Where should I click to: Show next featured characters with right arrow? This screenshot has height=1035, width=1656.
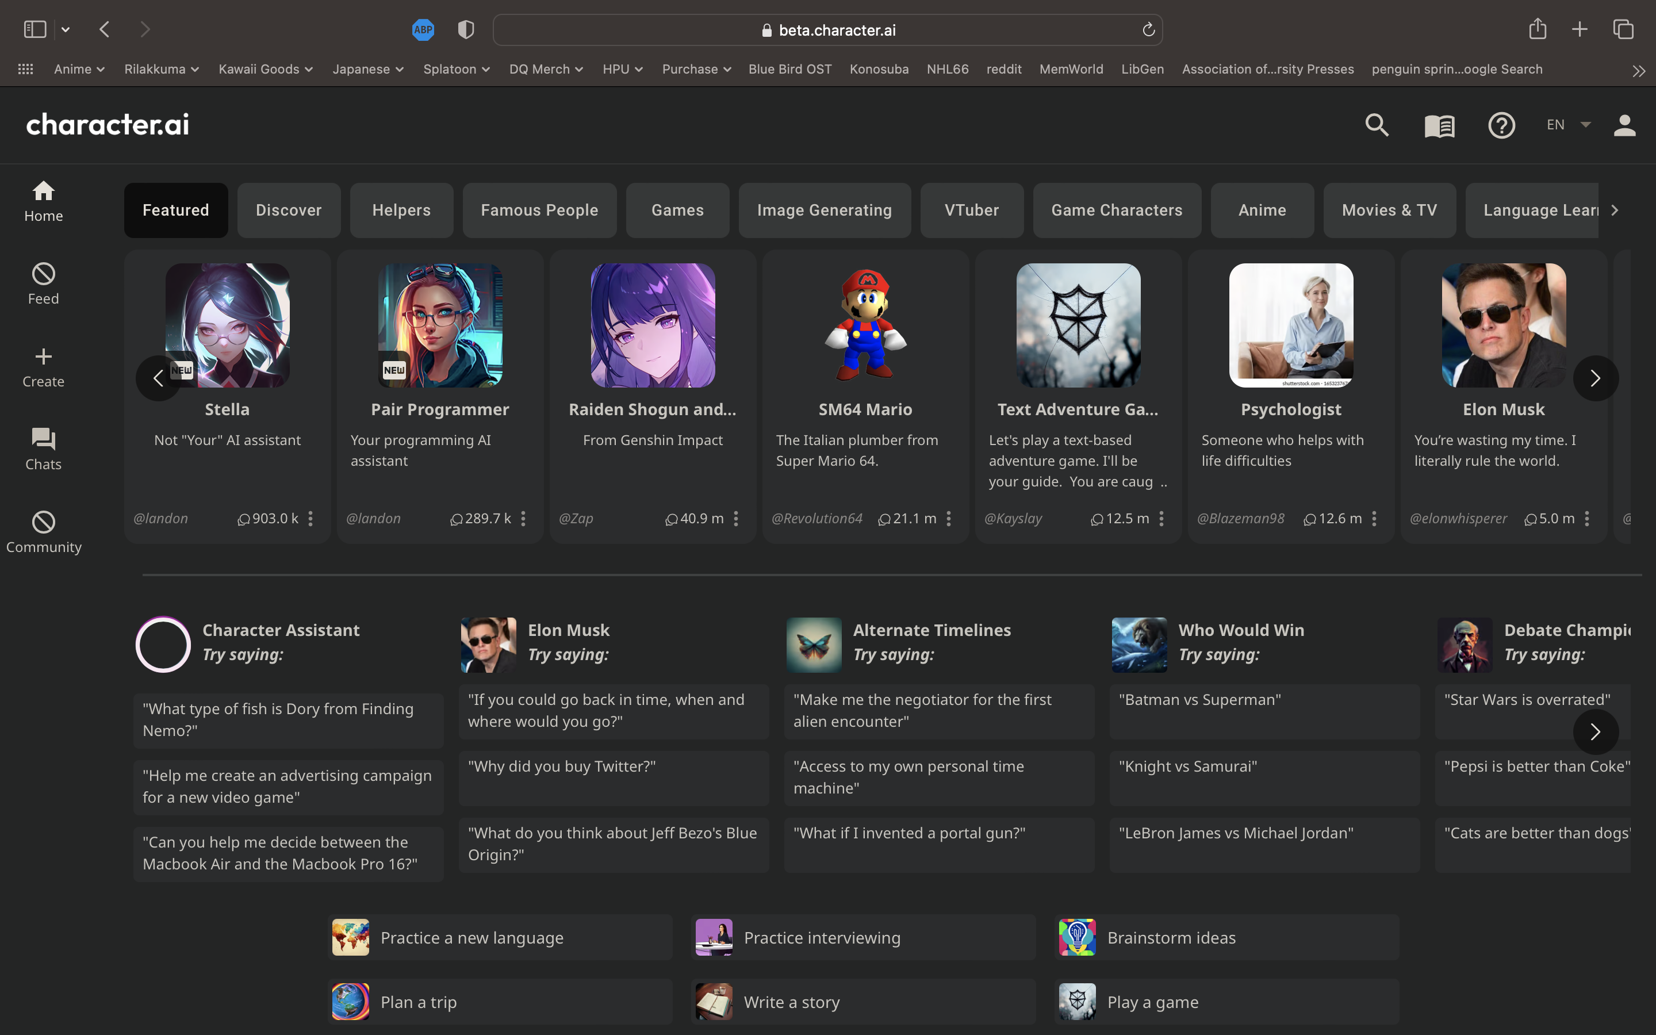coord(1596,378)
